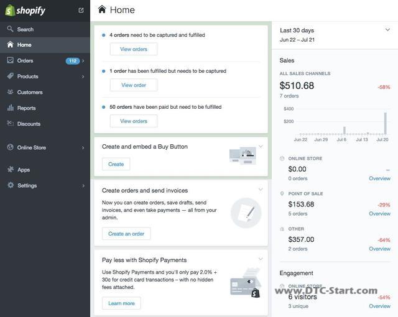Click the Other sales channel icon
This screenshot has height=317, width=398.
[282, 229]
